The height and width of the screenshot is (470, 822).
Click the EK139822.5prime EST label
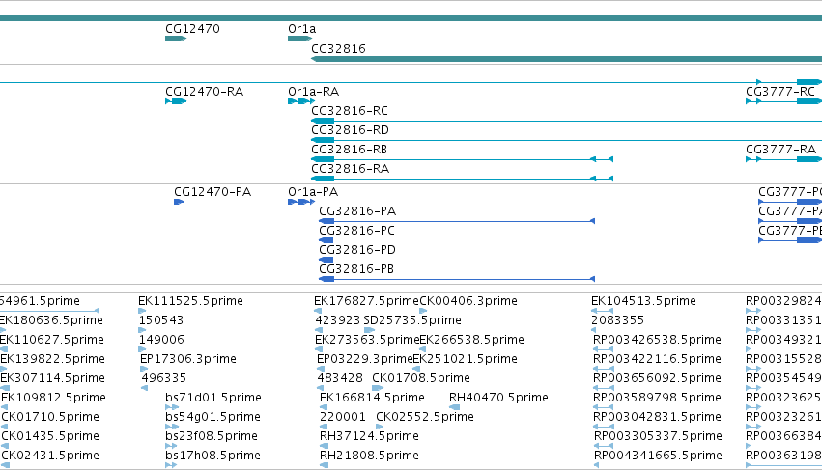pyautogui.click(x=52, y=359)
